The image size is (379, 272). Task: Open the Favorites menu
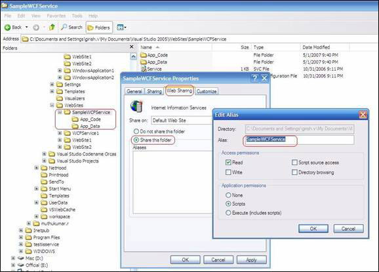click(56, 16)
